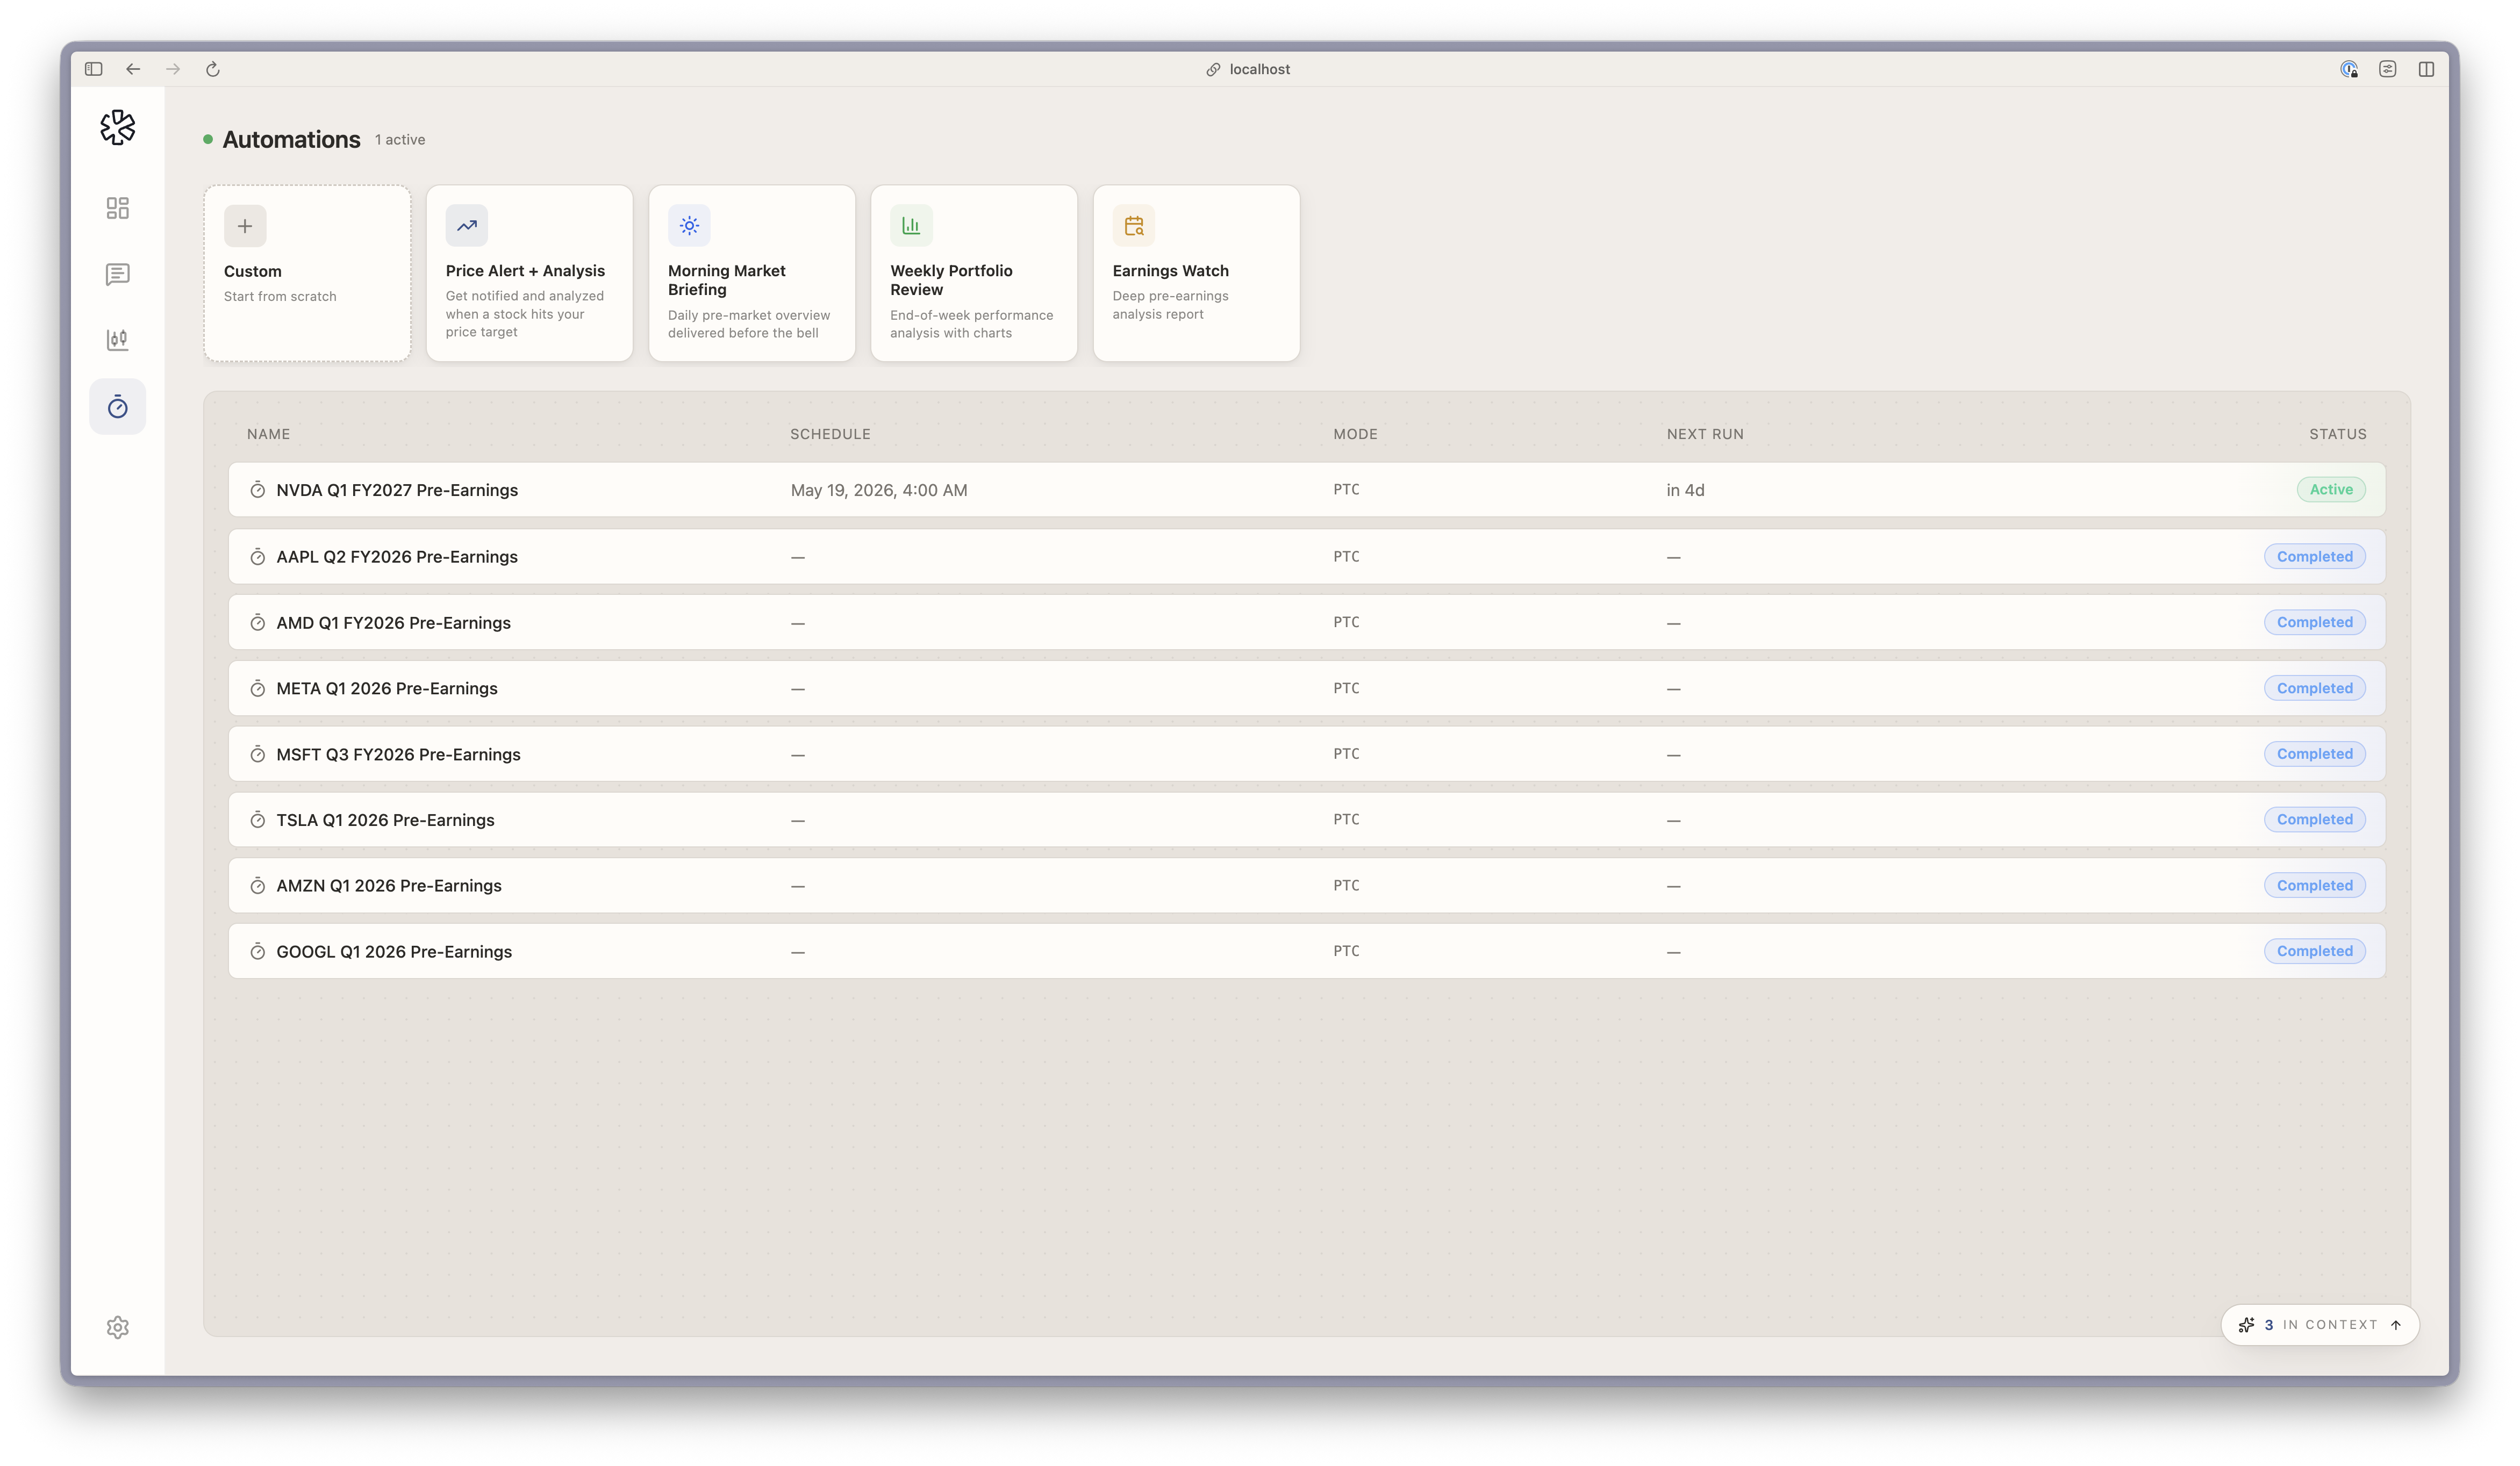Viewport: 2520px width, 1466px height.
Task: Go back with the browser arrow
Action: coord(133,69)
